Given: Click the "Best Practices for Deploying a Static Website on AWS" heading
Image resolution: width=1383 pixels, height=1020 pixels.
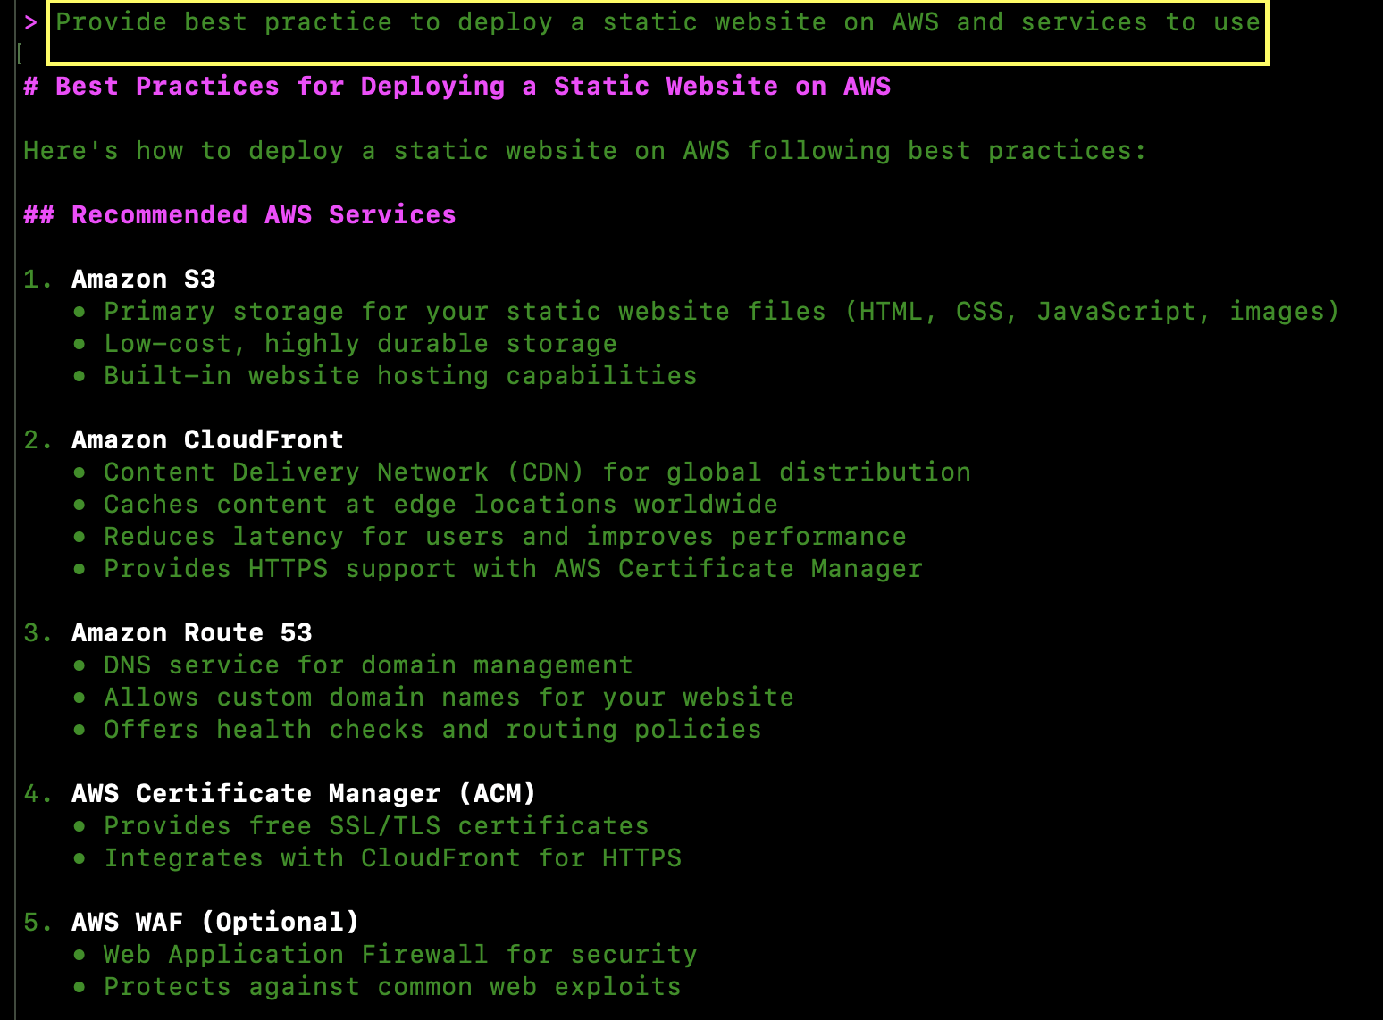Looking at the screenshot, I should click(x=457, y=87).
